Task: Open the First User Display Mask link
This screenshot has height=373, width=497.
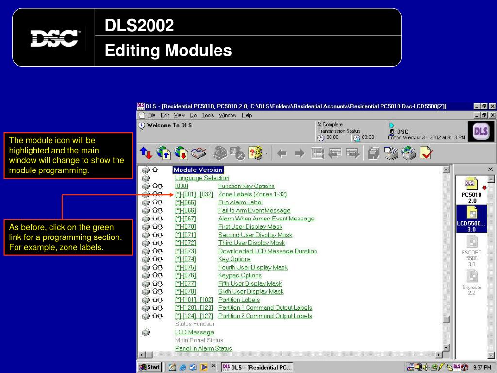Action: pos(250,227)
